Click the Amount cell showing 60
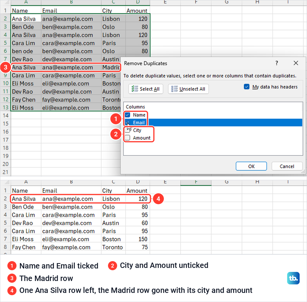 (x=138, y=223)
